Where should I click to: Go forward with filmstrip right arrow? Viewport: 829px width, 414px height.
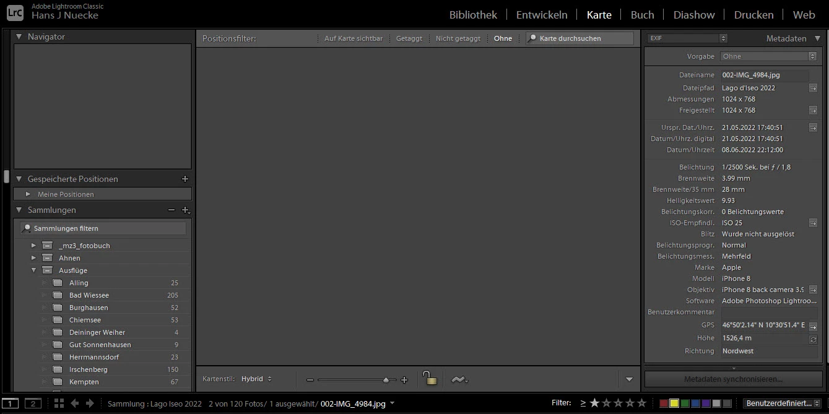[x=90, y=403]
